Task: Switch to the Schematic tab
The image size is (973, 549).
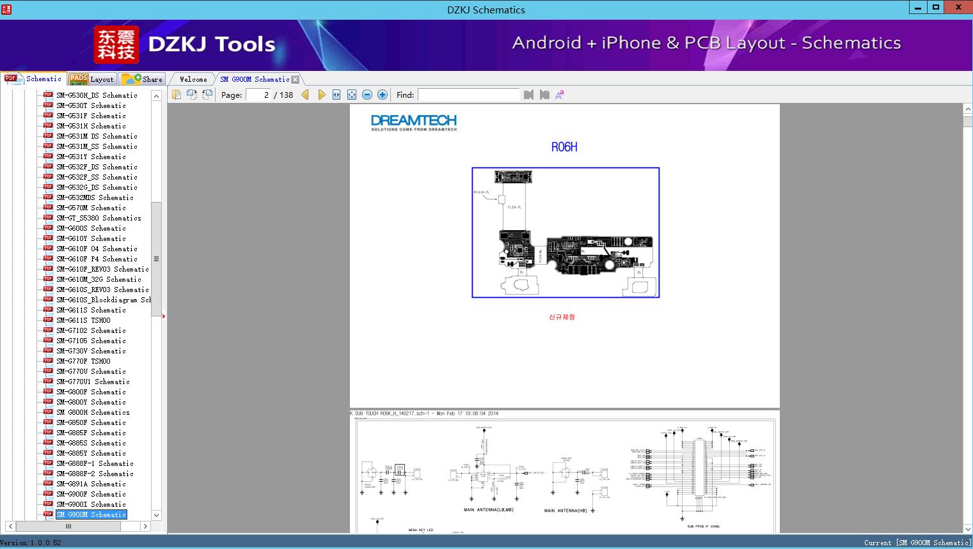Action: (x=33, y=79)
